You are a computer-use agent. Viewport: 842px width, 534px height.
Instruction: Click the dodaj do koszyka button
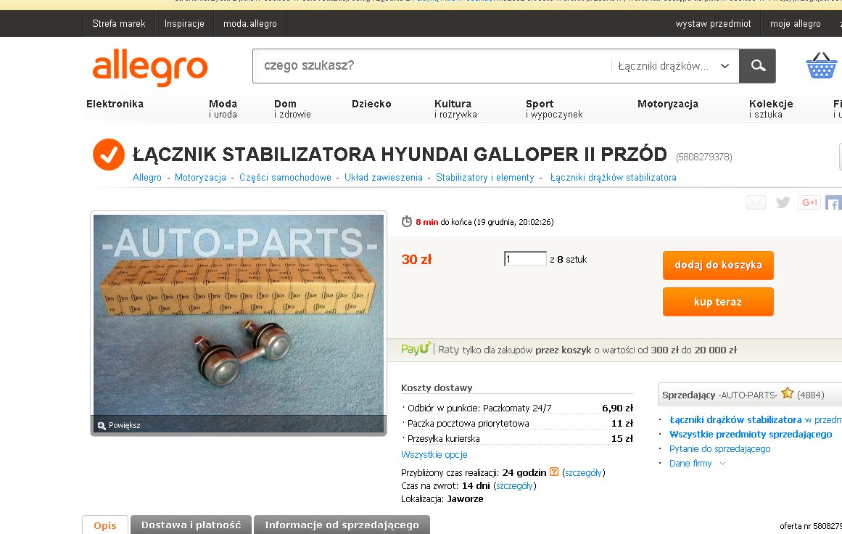click(x=718, y=265)
